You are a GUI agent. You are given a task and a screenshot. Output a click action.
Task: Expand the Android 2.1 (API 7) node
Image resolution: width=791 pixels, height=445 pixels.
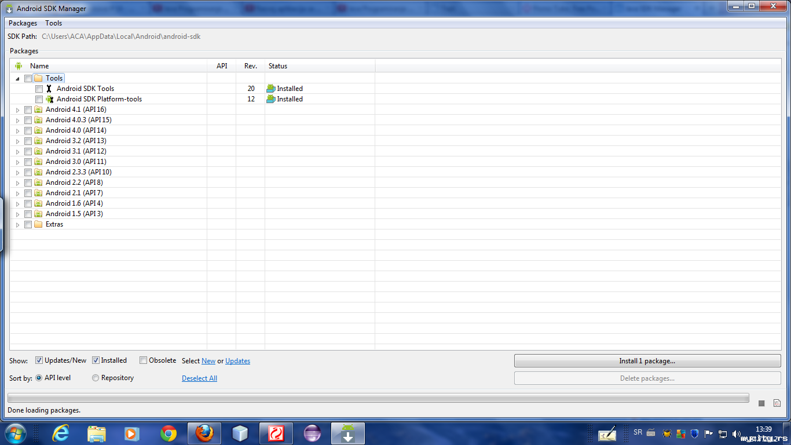point(17,194)
